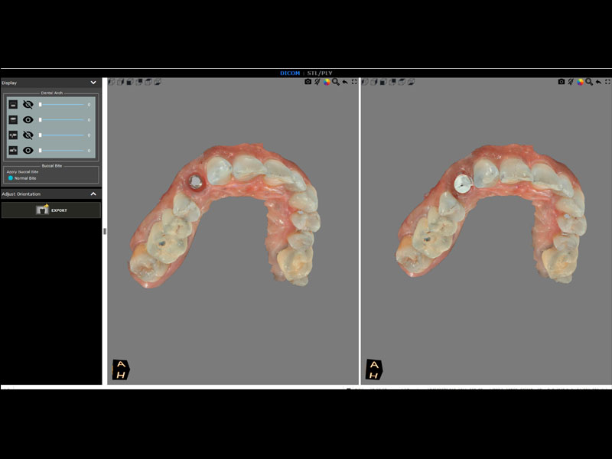Click the first dental arch row icon
Viewport: 612px width, 459px height.
(13, 104)
